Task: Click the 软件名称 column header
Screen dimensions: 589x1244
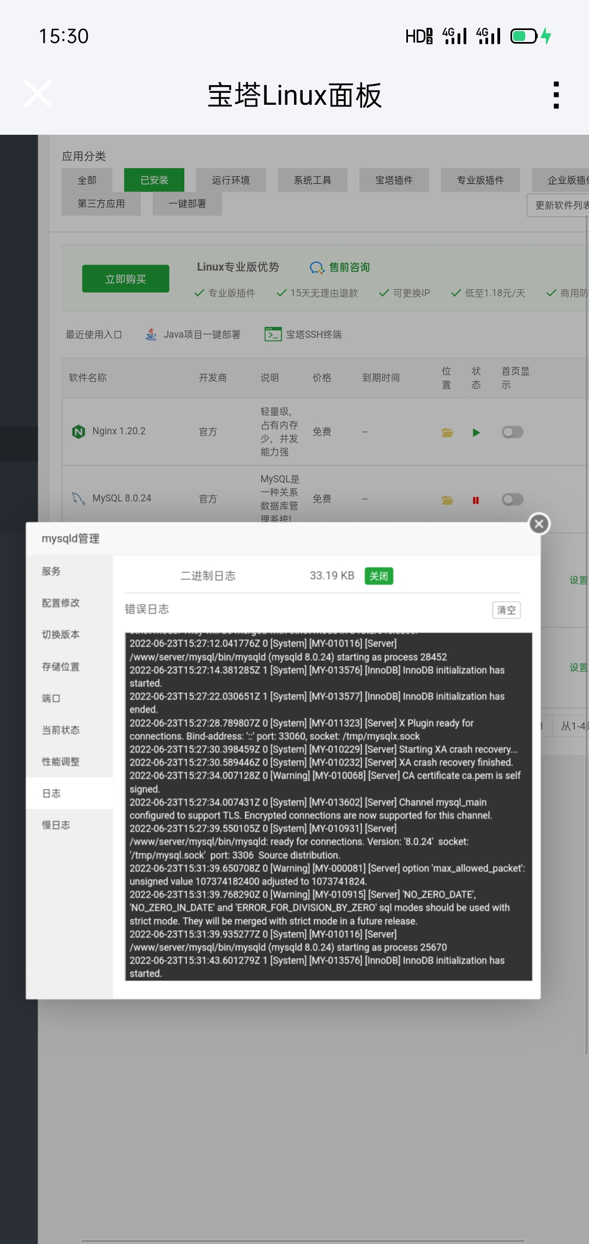Action: pyautogui.click(x=87, y=378)
